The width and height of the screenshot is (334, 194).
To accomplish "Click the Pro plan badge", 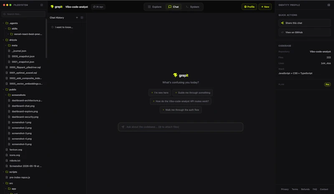I will (327, 84).
